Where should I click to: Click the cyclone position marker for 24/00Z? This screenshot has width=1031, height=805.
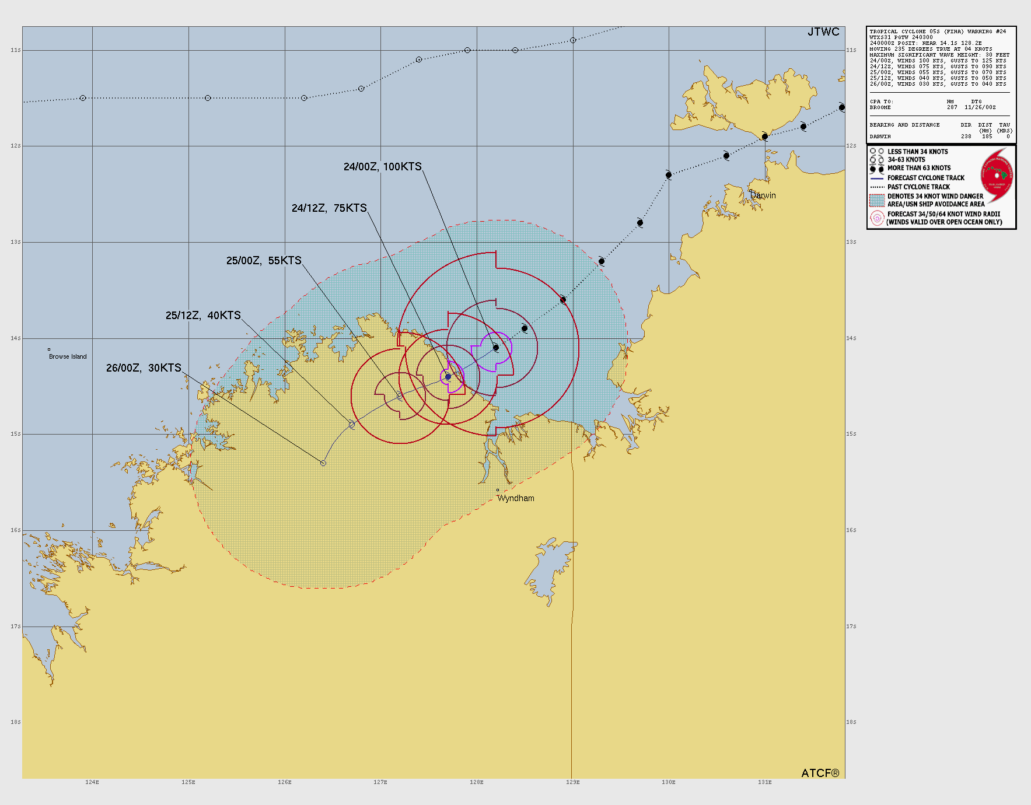496,348
